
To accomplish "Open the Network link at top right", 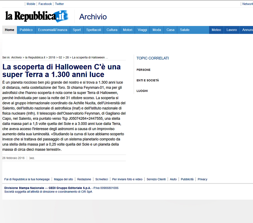I will pyautogui.click(x=248, y=4).
